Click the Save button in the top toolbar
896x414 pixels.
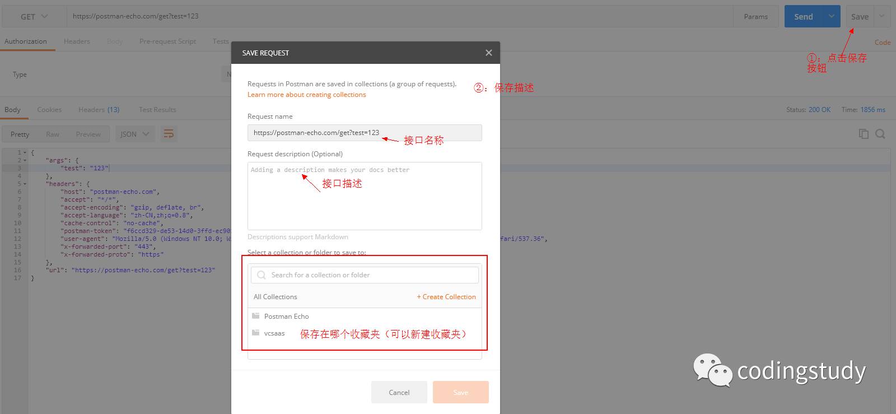pyautogui.click(x=860, y=16)
